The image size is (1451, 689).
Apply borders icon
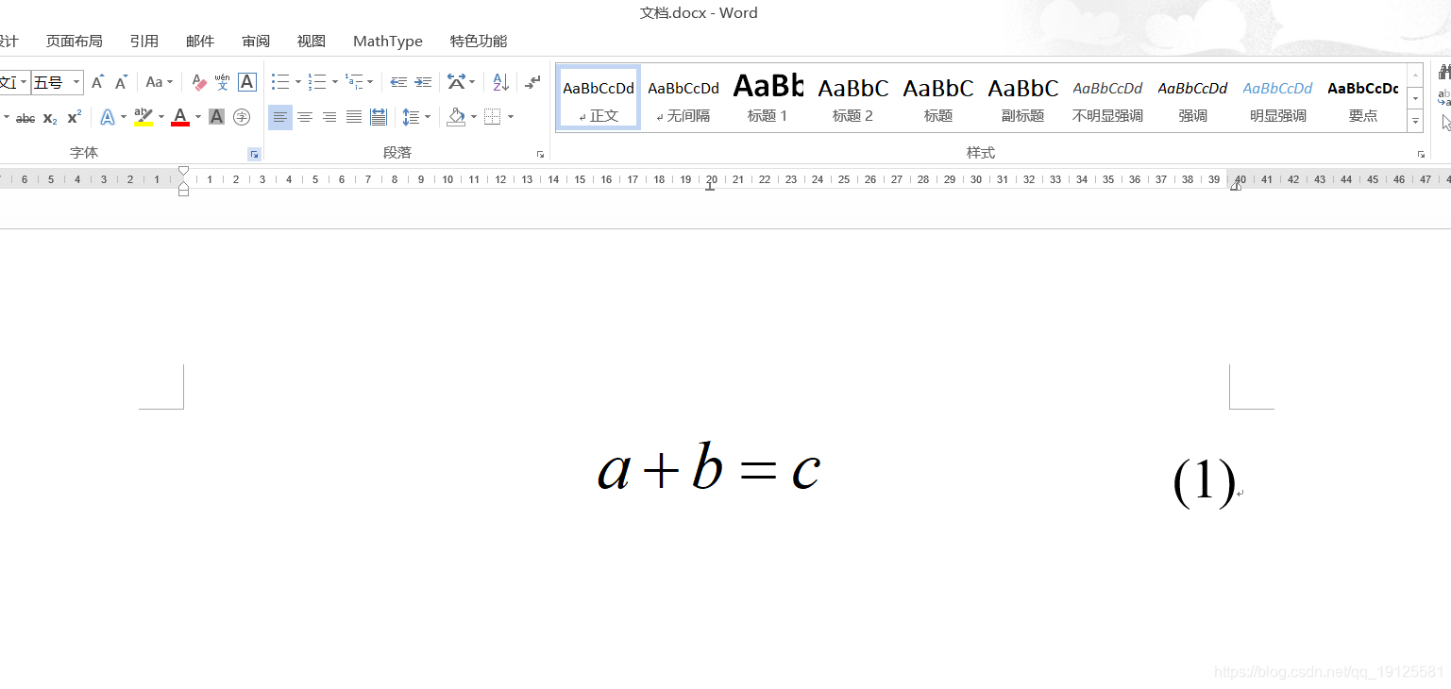[x=492, y=117]
